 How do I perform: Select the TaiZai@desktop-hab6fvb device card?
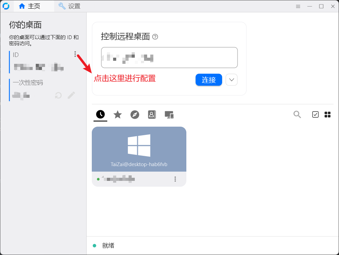(x=139, y=157)
